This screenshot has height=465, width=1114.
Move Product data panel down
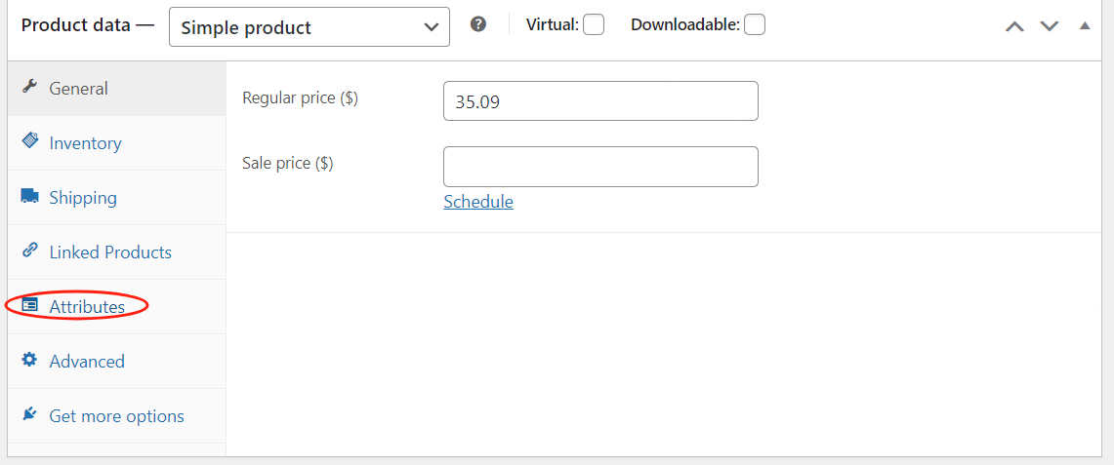[1050, 26]
